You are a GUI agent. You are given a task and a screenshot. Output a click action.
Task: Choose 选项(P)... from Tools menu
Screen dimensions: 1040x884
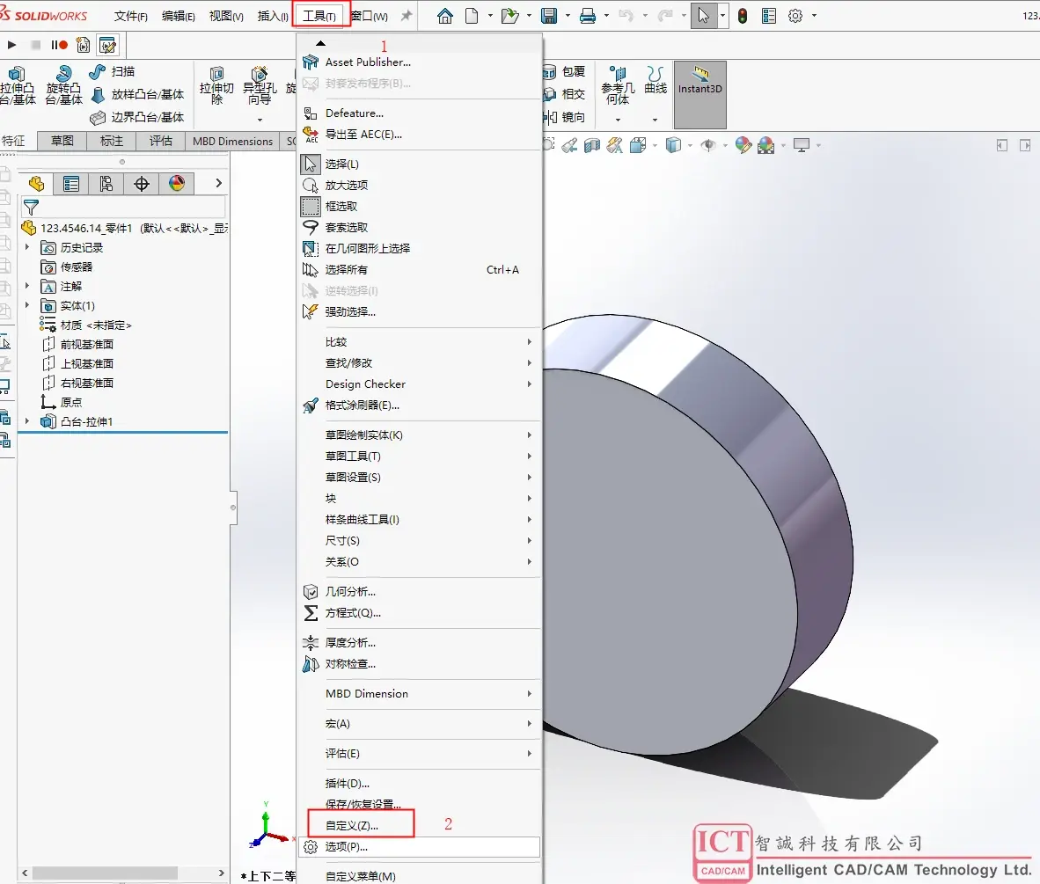click(419, 847)
